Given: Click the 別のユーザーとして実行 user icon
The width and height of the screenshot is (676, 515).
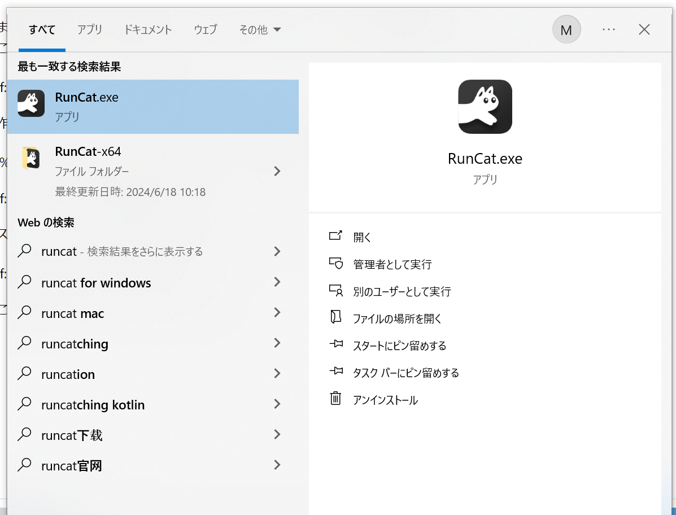Looking at the screenshot, I should pos(335,290).
